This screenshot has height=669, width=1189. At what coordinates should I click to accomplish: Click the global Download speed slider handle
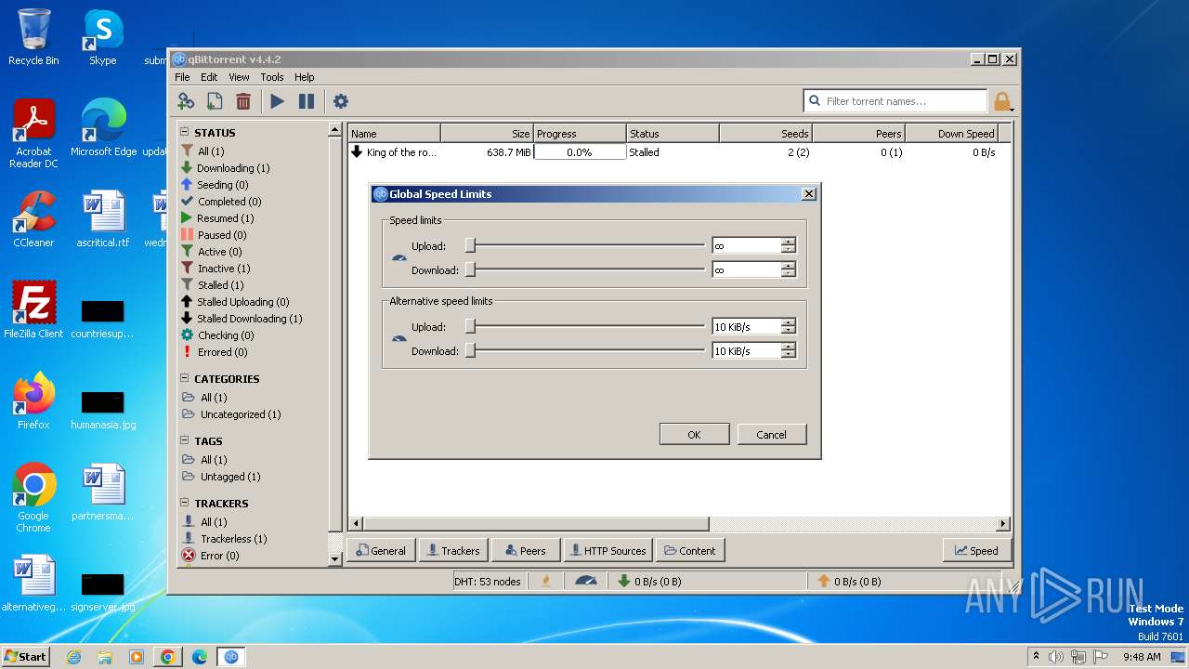point(470,269)
